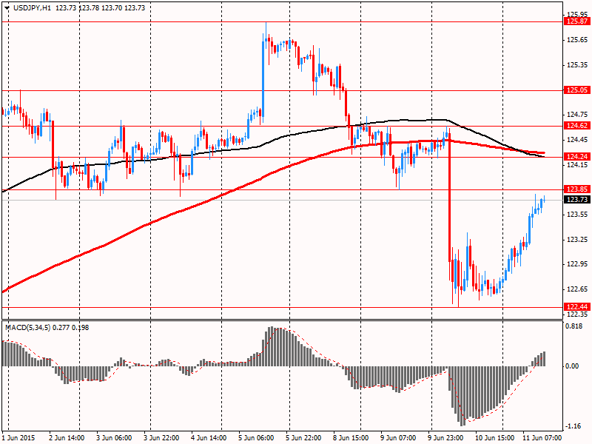592x444 pixels.
Task: Select the 123.85 red price level label
Action: (577, 189)
